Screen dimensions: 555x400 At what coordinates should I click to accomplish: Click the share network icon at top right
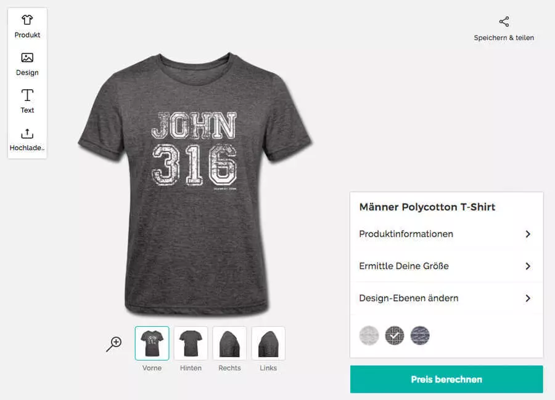coord(504,20)
